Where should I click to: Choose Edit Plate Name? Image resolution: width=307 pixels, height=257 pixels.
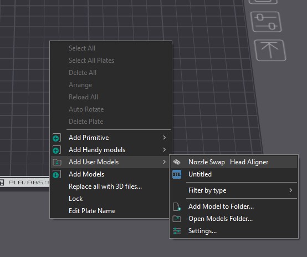(111, 211)
